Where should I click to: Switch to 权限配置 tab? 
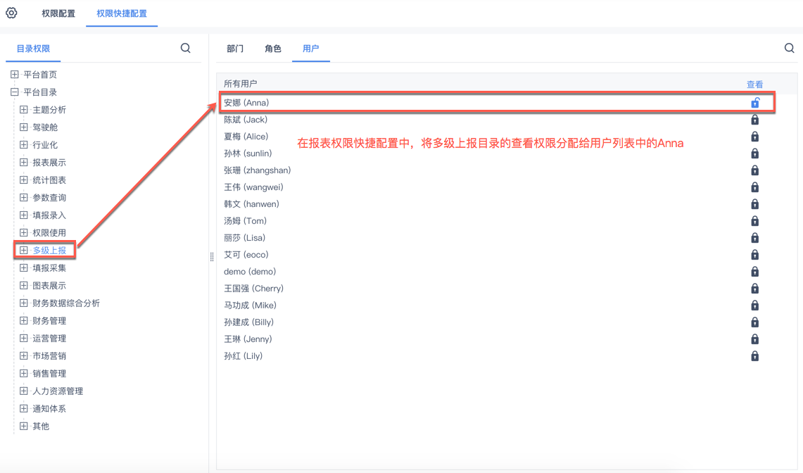(58, 13)
